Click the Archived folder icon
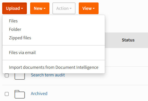This screenshot has width=148, height=101. click(x=20, y=94)
